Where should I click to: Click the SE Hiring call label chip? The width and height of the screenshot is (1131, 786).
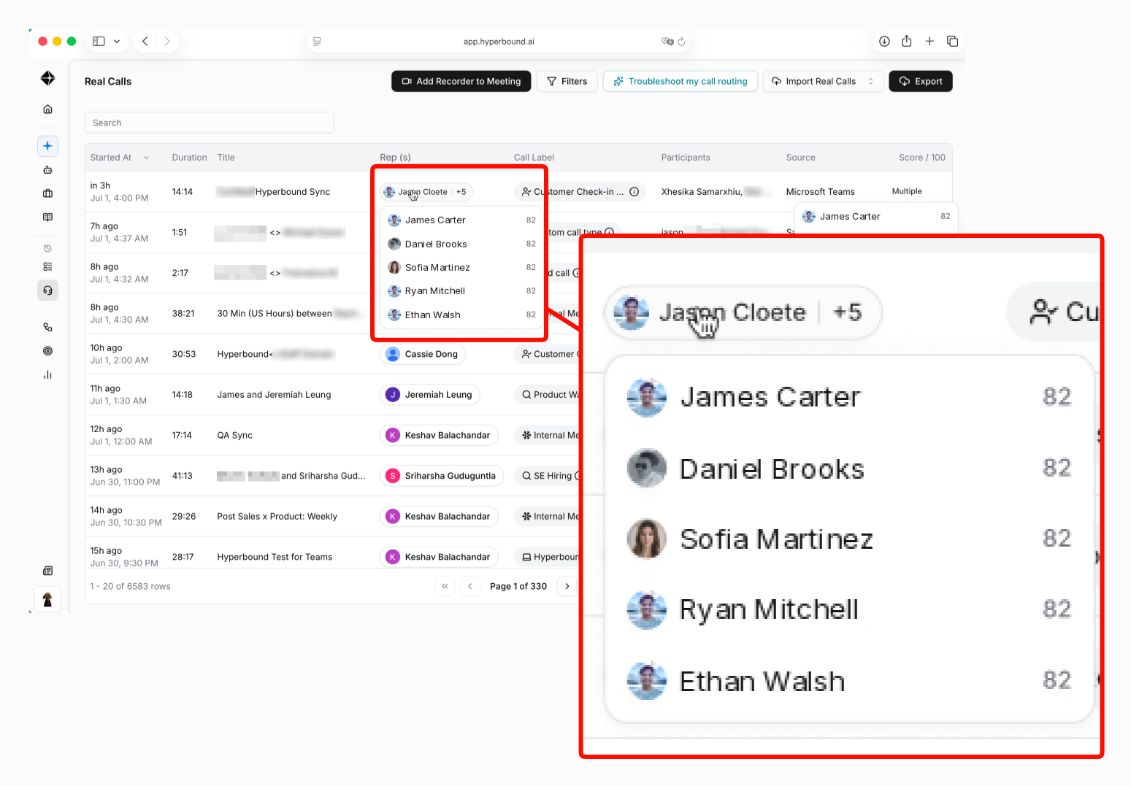[x=548, y=476]
